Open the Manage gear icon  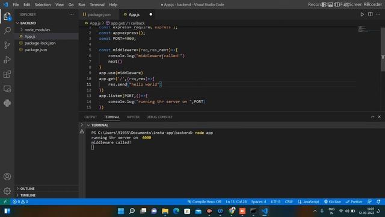pyautogui.click(x=7, y=191)
